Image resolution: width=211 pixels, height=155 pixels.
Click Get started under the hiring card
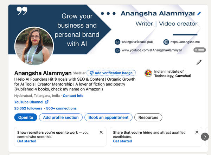(122, 141)
